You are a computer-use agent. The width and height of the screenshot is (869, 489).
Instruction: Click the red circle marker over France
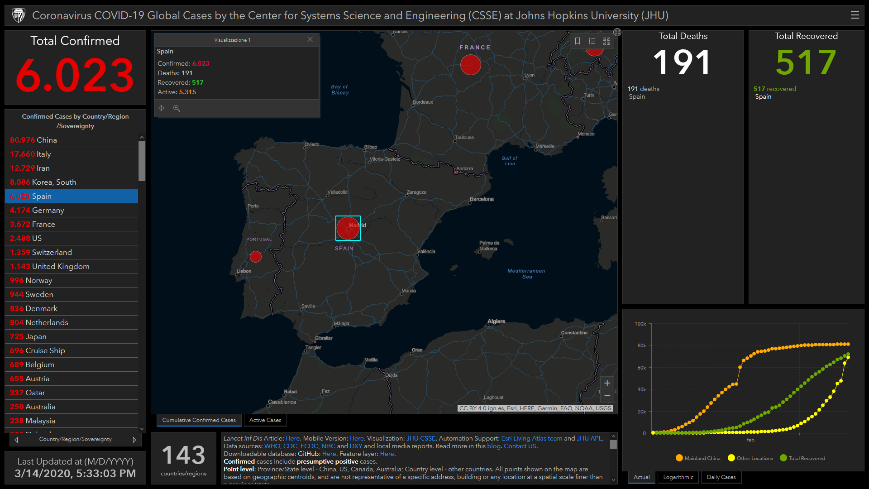[471, 65]
